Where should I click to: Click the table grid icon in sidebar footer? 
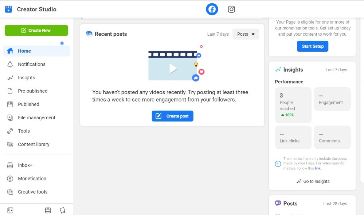(48, 210)
